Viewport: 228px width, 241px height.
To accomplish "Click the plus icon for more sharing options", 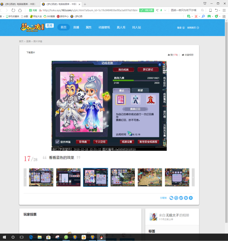I will 191,198.
